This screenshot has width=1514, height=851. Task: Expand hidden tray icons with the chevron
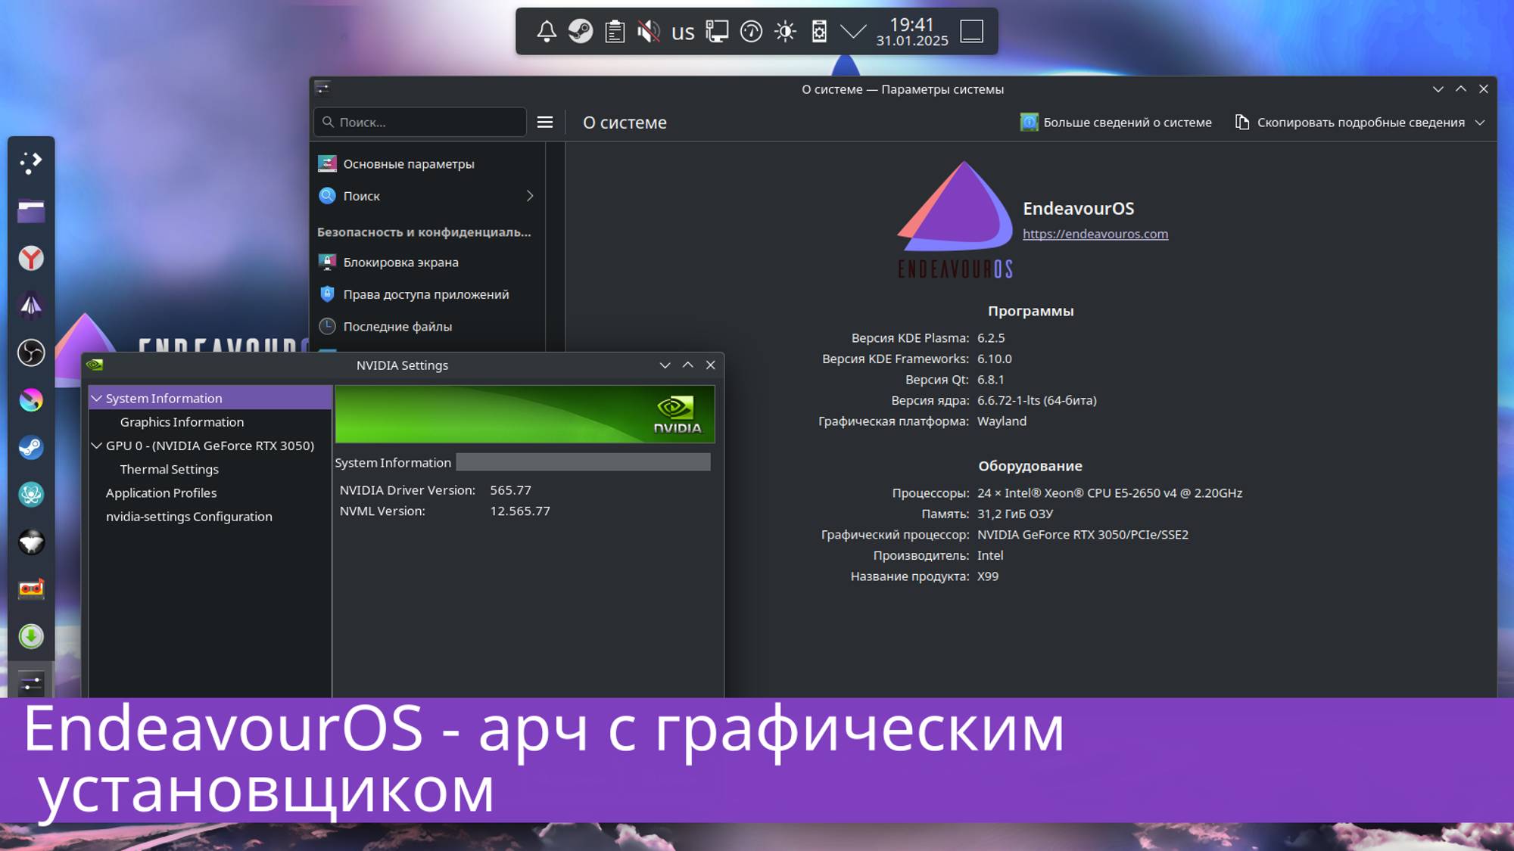852,32
